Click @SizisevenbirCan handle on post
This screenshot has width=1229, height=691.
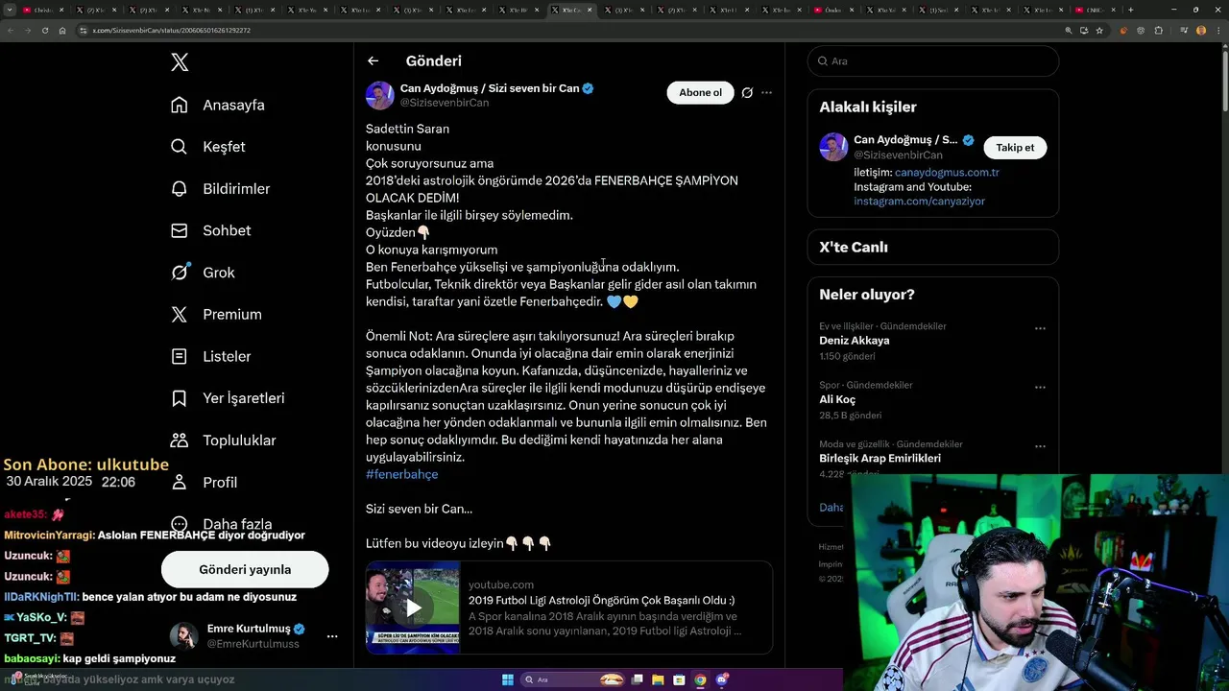(445, 103)
